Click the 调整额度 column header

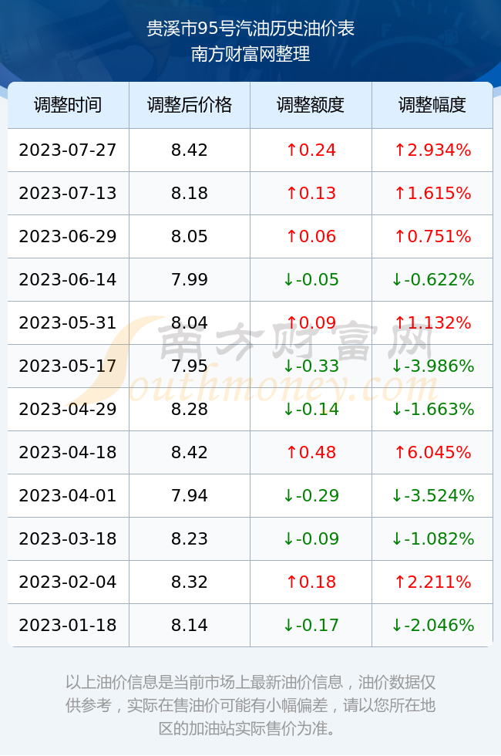311,105
